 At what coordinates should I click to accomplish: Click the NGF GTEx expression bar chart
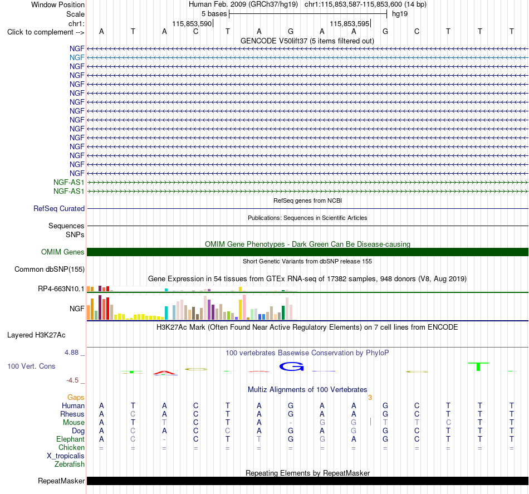pyautogui.click(x=192, y=307)
